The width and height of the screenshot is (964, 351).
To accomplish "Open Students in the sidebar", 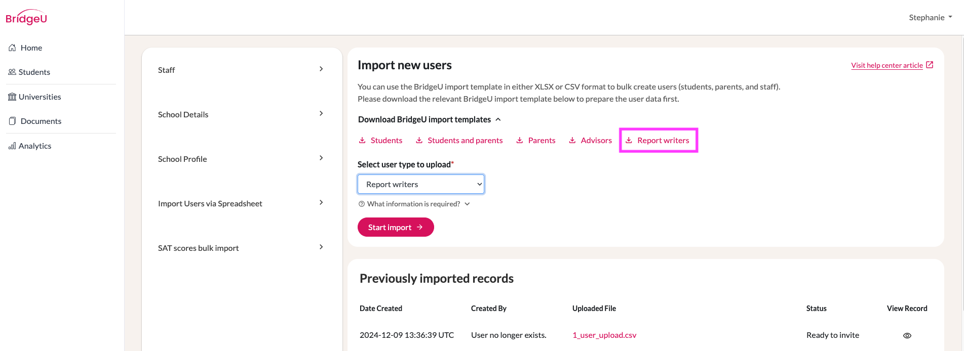I will 34,72.
